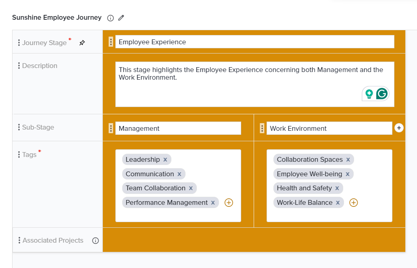This screenshot has height=268, width=417.
Task: Add a tag to the Management column
Action: (229, 202)
